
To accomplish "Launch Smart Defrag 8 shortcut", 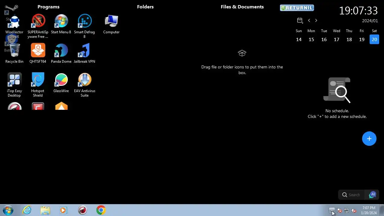I will [x=85, y=26].
